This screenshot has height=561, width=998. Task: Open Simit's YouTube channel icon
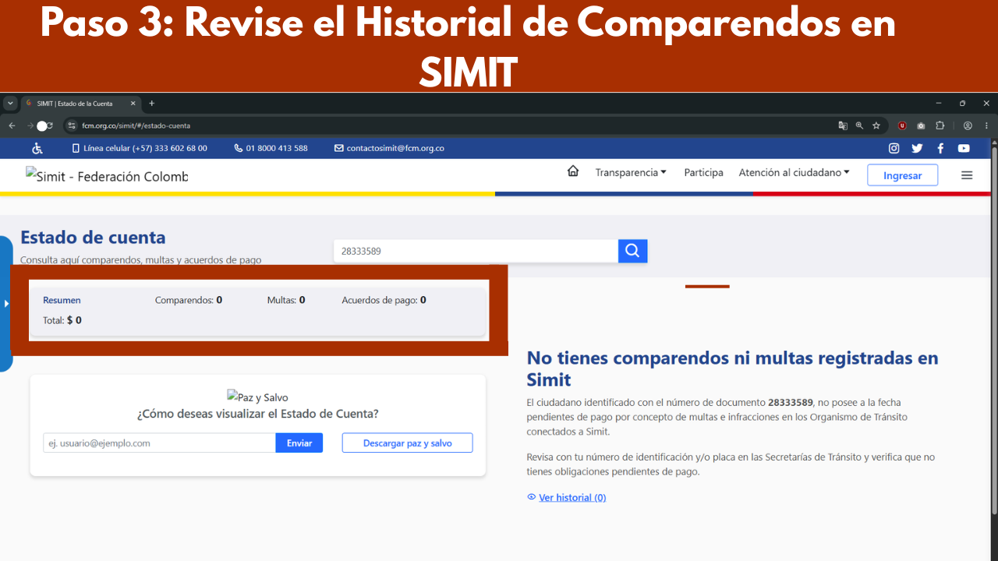pos(964,148)
